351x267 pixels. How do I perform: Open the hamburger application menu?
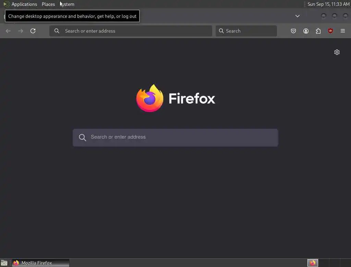pyautogui.click(x=343, y=31)
